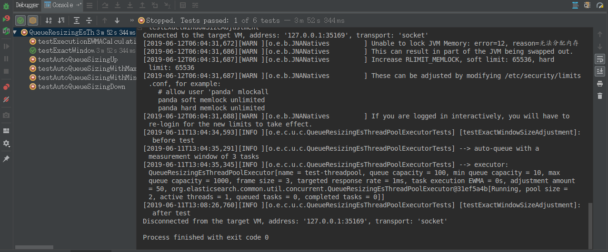
Task: Open View Breakpoints red circles icon
Action: click(6, 87)
